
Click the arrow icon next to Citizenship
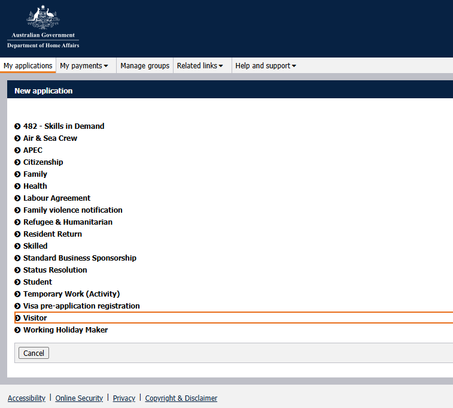(x=17, y=162)
